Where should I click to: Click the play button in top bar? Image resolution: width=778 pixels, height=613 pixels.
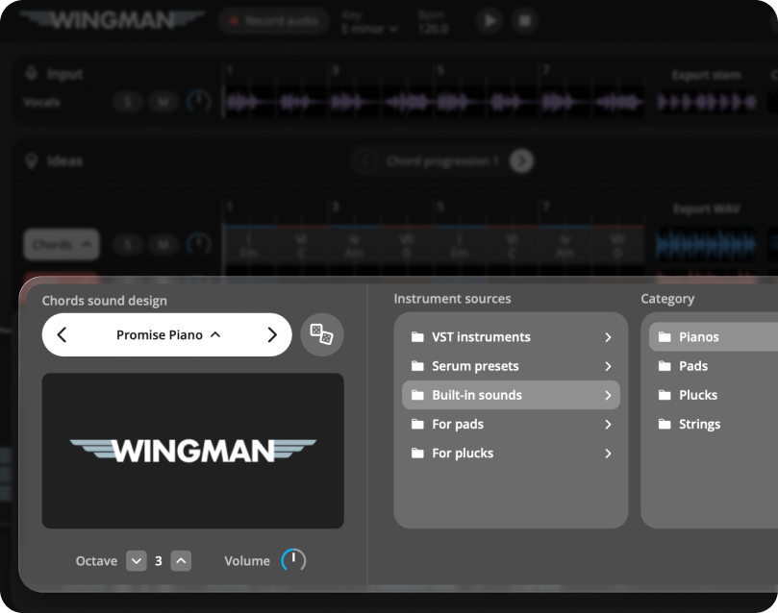tap(489, 21)
